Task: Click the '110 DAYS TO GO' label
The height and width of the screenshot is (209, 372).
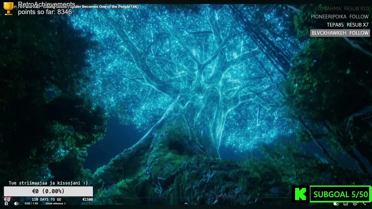Action: click(x=46, y=199)
